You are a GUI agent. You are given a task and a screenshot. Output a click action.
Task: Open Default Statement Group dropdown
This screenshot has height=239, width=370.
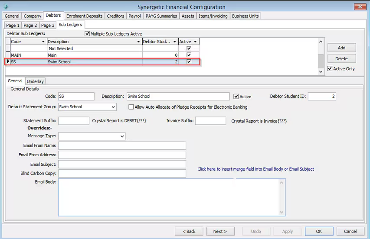point(113,107)
